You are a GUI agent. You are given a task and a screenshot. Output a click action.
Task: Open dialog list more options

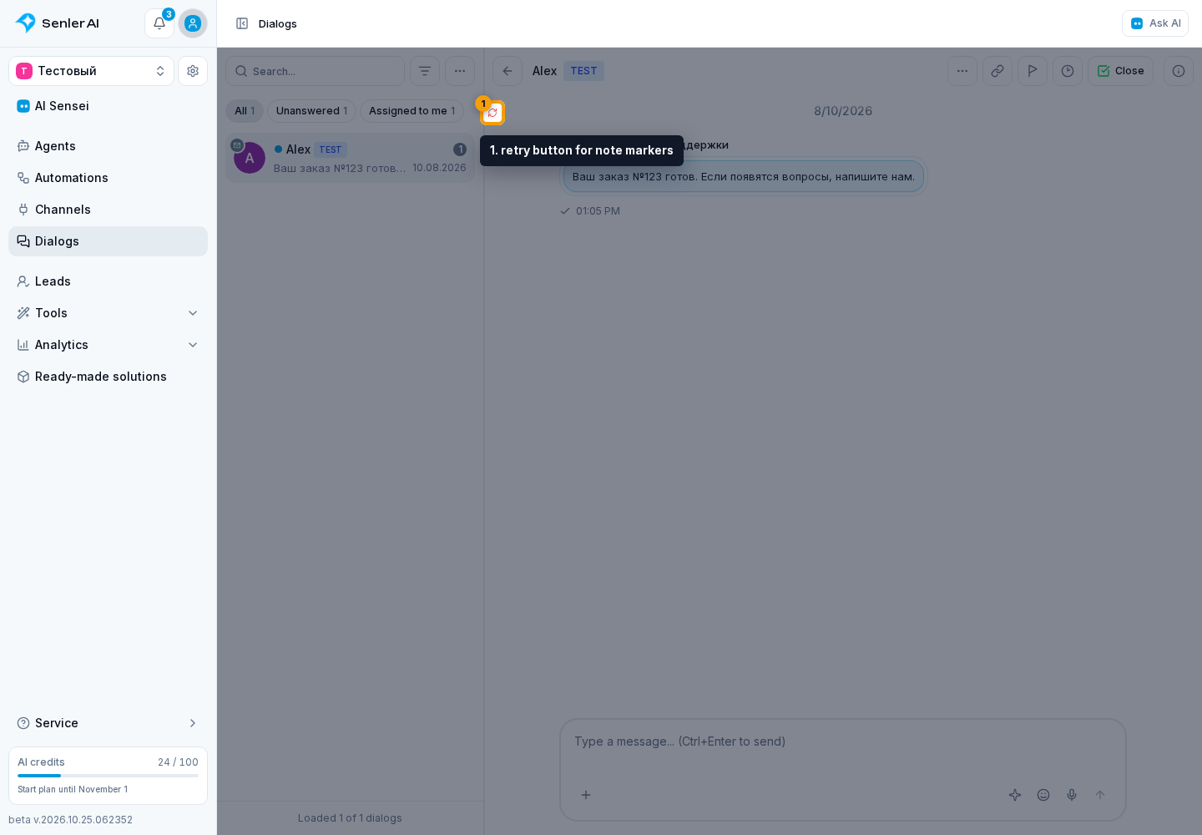(460, 71)
